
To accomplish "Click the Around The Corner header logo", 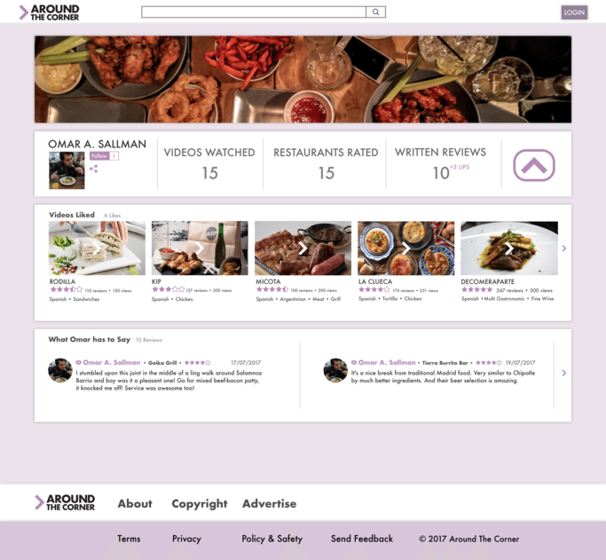I will point(49,12).
